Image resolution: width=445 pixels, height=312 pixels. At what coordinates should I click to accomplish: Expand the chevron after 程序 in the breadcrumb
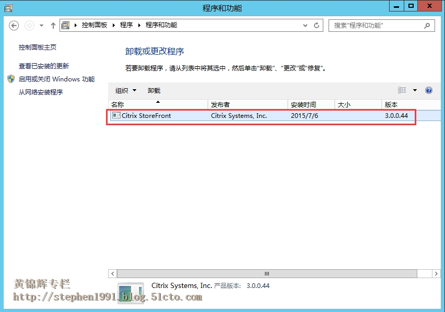coord(139,25)
